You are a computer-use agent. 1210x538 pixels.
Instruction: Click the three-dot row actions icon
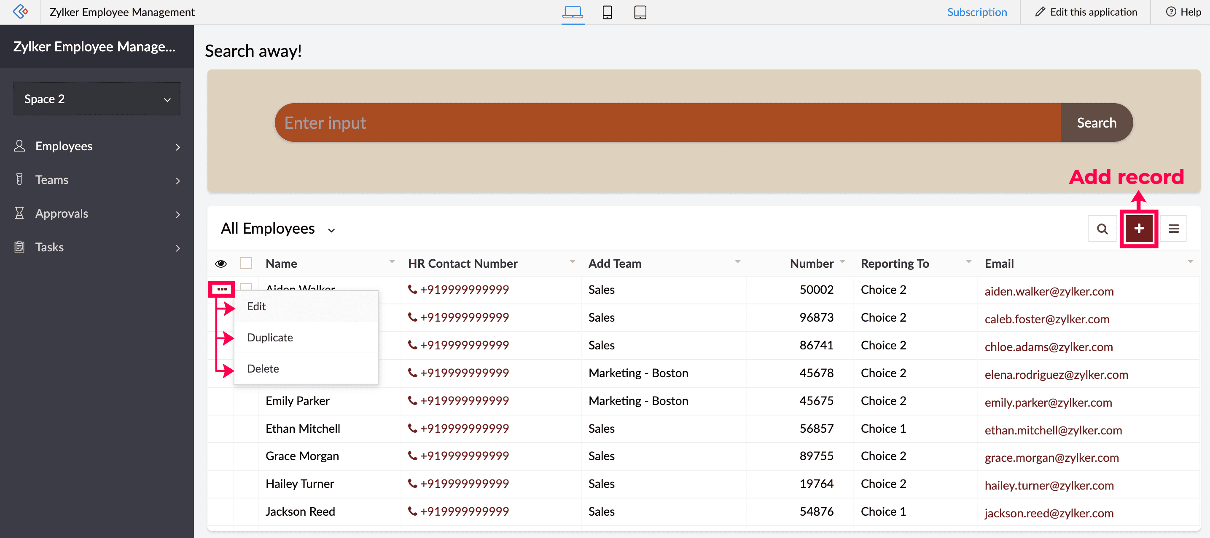(222, 289)
